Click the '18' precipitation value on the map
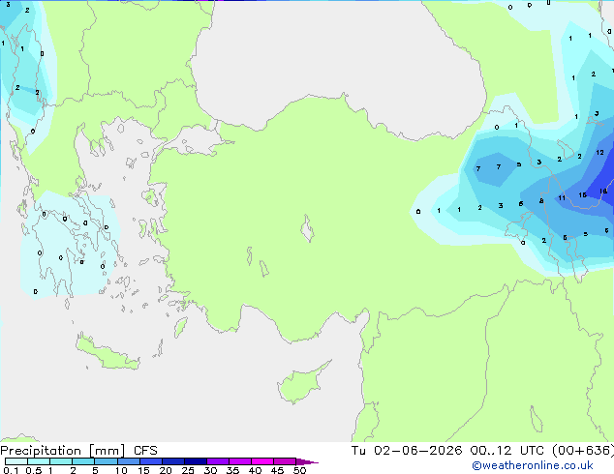 [603, 192]
